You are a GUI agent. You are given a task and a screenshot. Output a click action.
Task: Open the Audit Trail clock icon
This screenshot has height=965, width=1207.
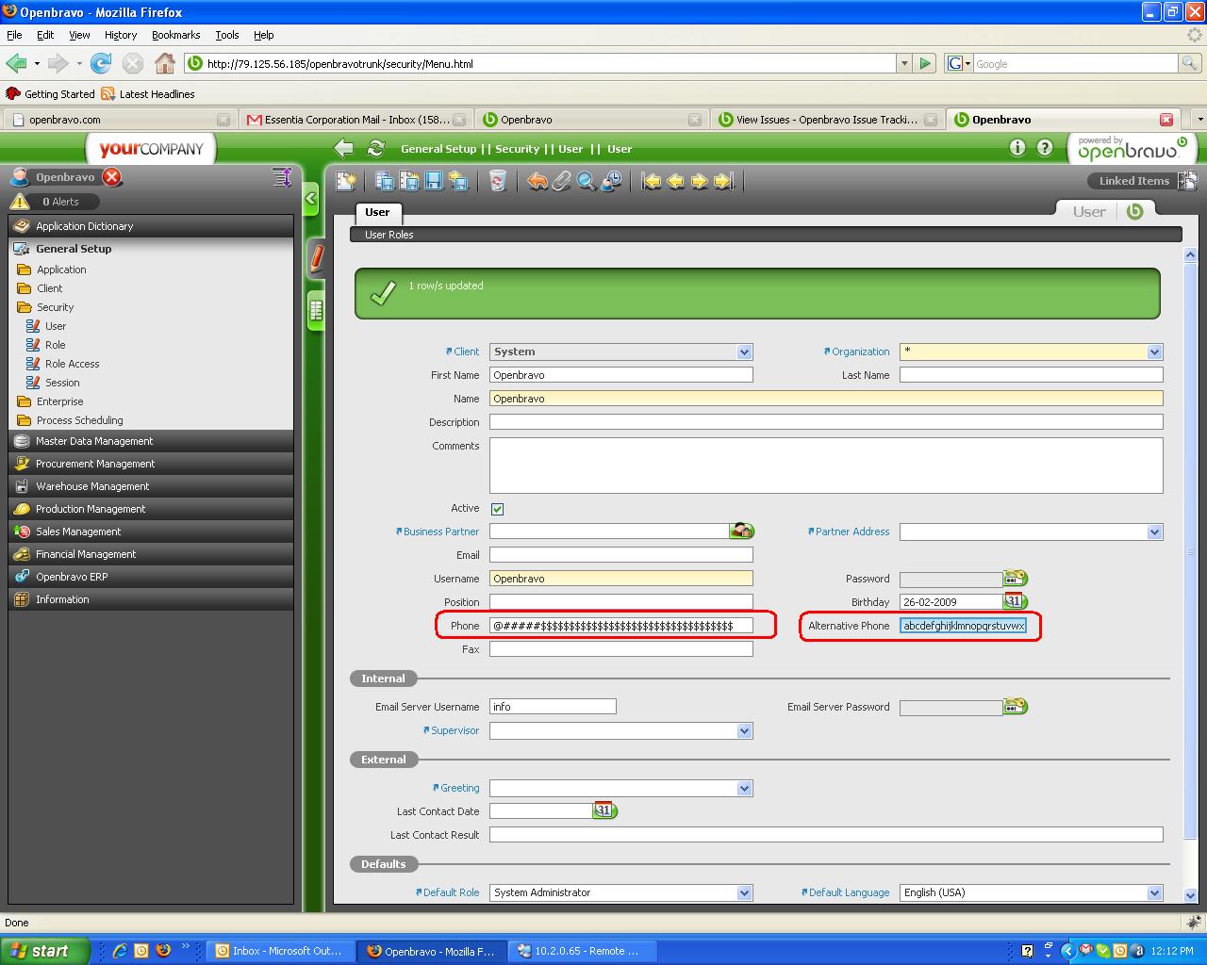point(611,181)
